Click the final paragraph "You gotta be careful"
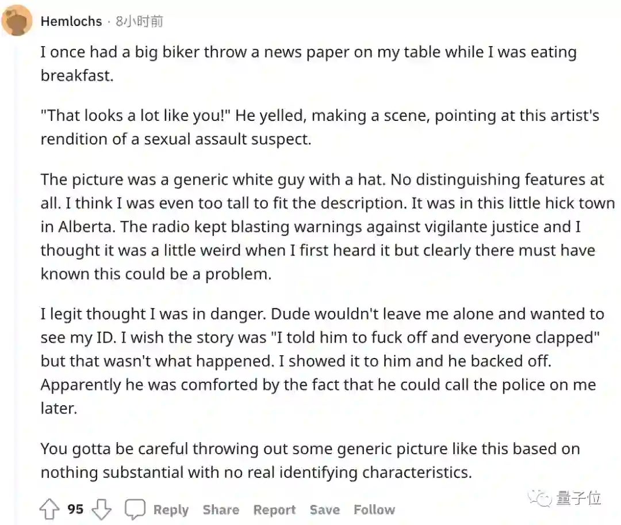This screenshot has width=621, height=525. point(310,461)
